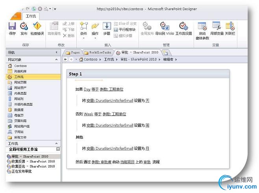This screenshot has height=193, width=259.
Task: Select the 工作流 ribbon tab
Action: [31, 16]
